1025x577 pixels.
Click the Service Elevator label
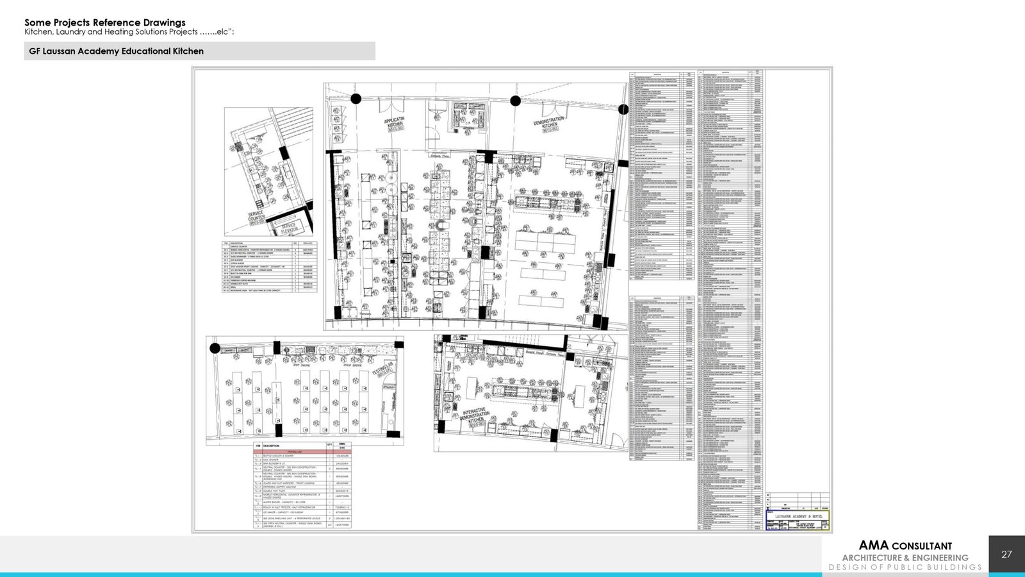tap(290, 229)
